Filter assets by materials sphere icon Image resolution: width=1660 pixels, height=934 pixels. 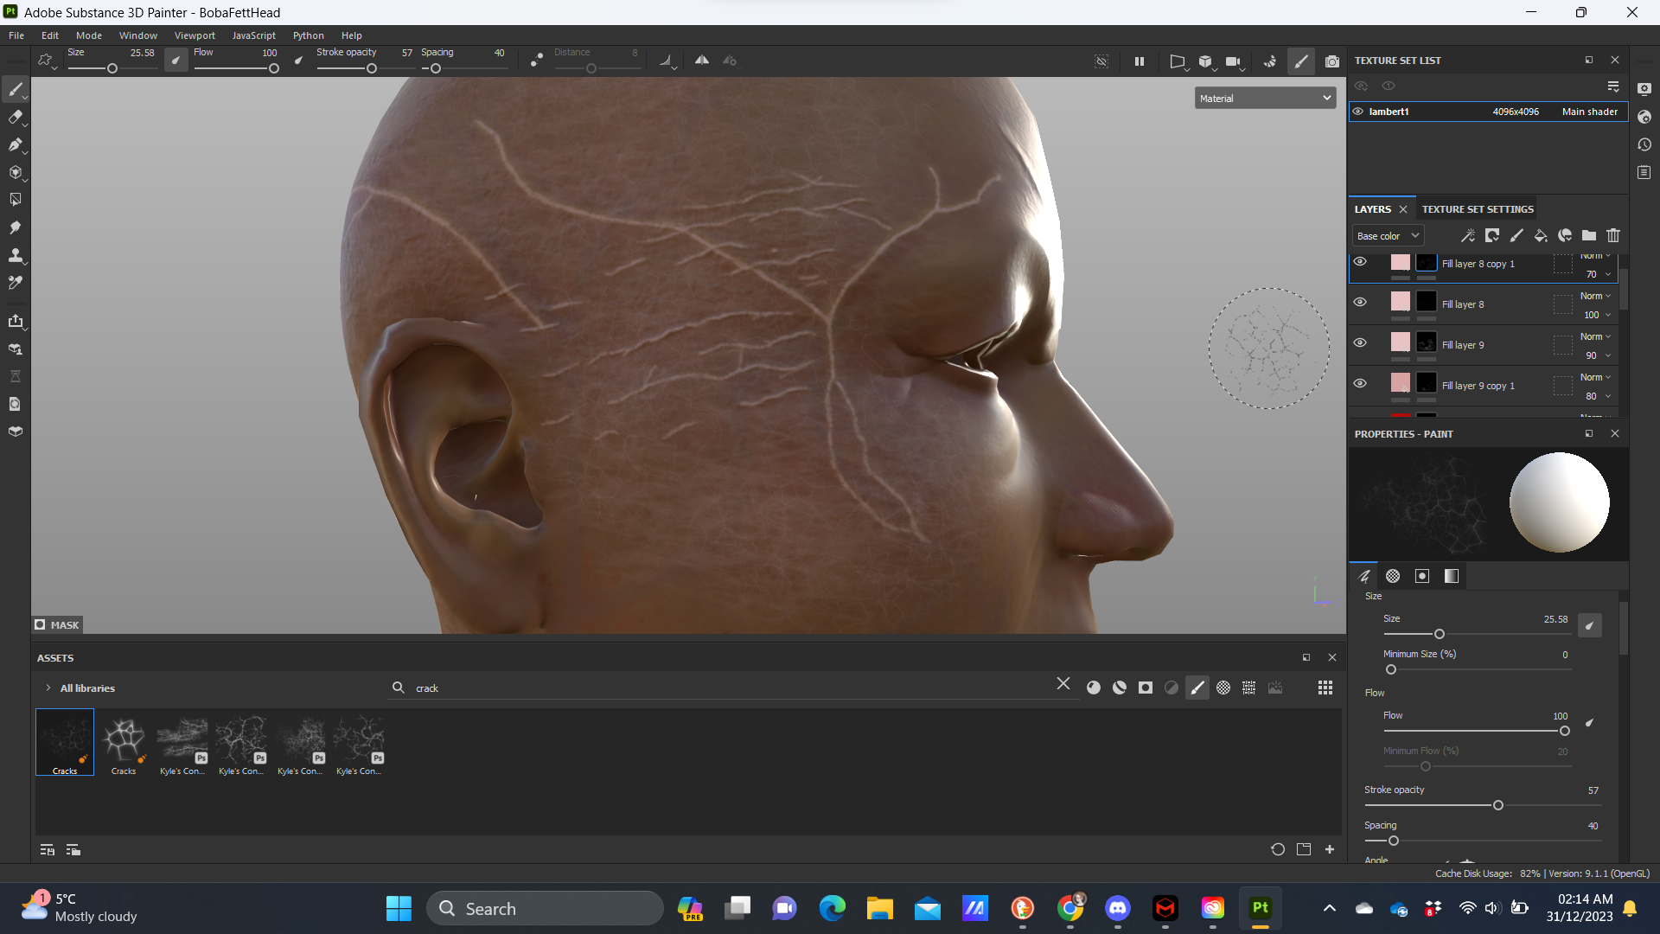(x=1094, y=688)
